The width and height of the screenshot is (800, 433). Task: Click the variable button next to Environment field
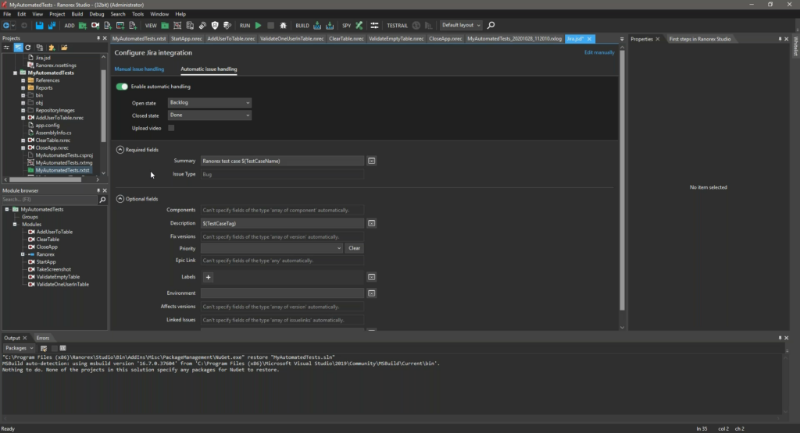coord(371,293)
